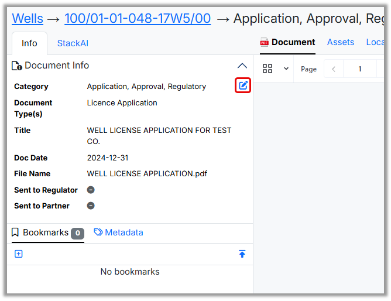391x301 pixels.
Task: Click the edit Document Info pencil icon
Action: 243,85
